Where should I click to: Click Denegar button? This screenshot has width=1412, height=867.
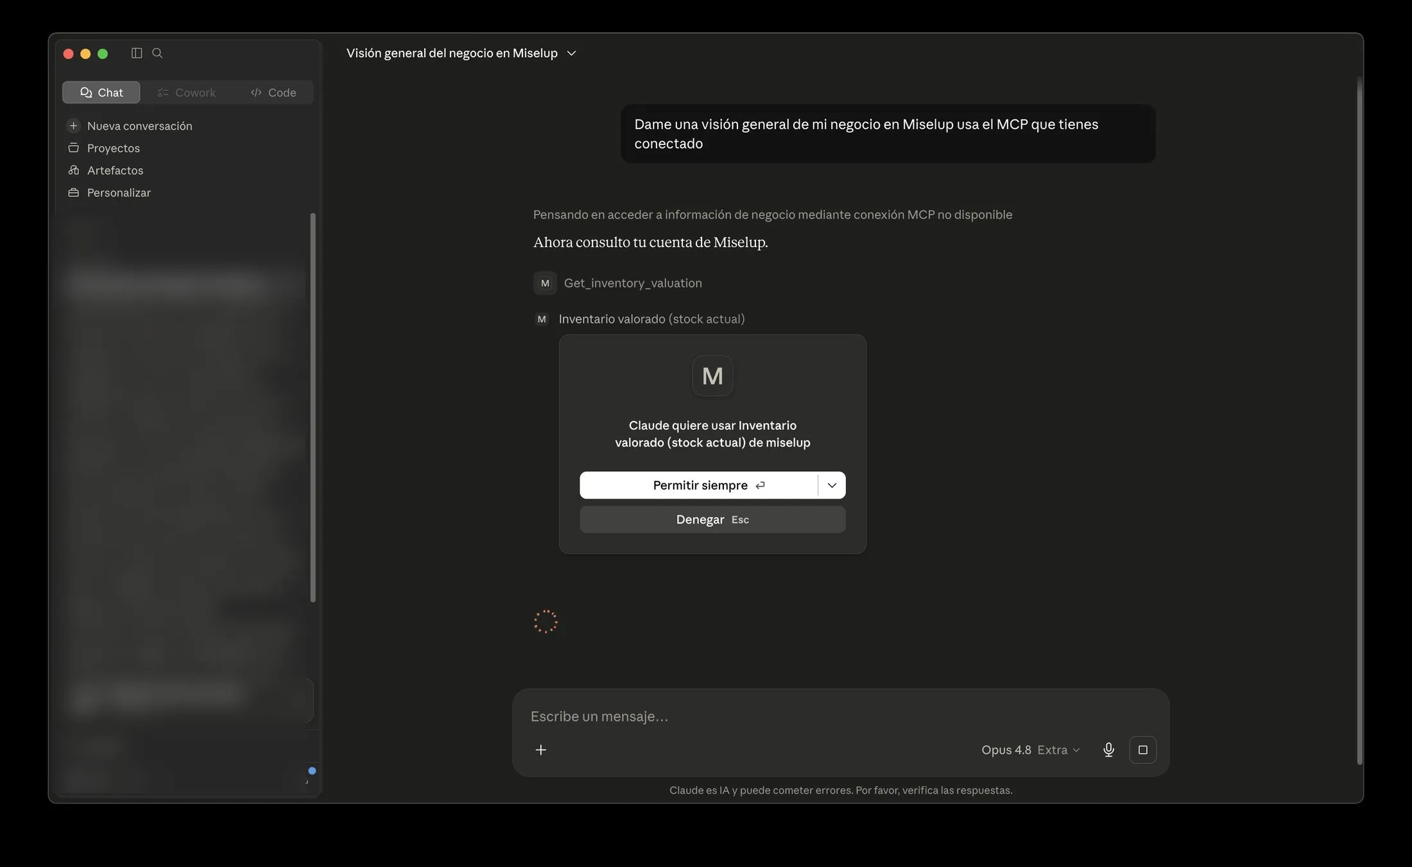pos(712,520)
